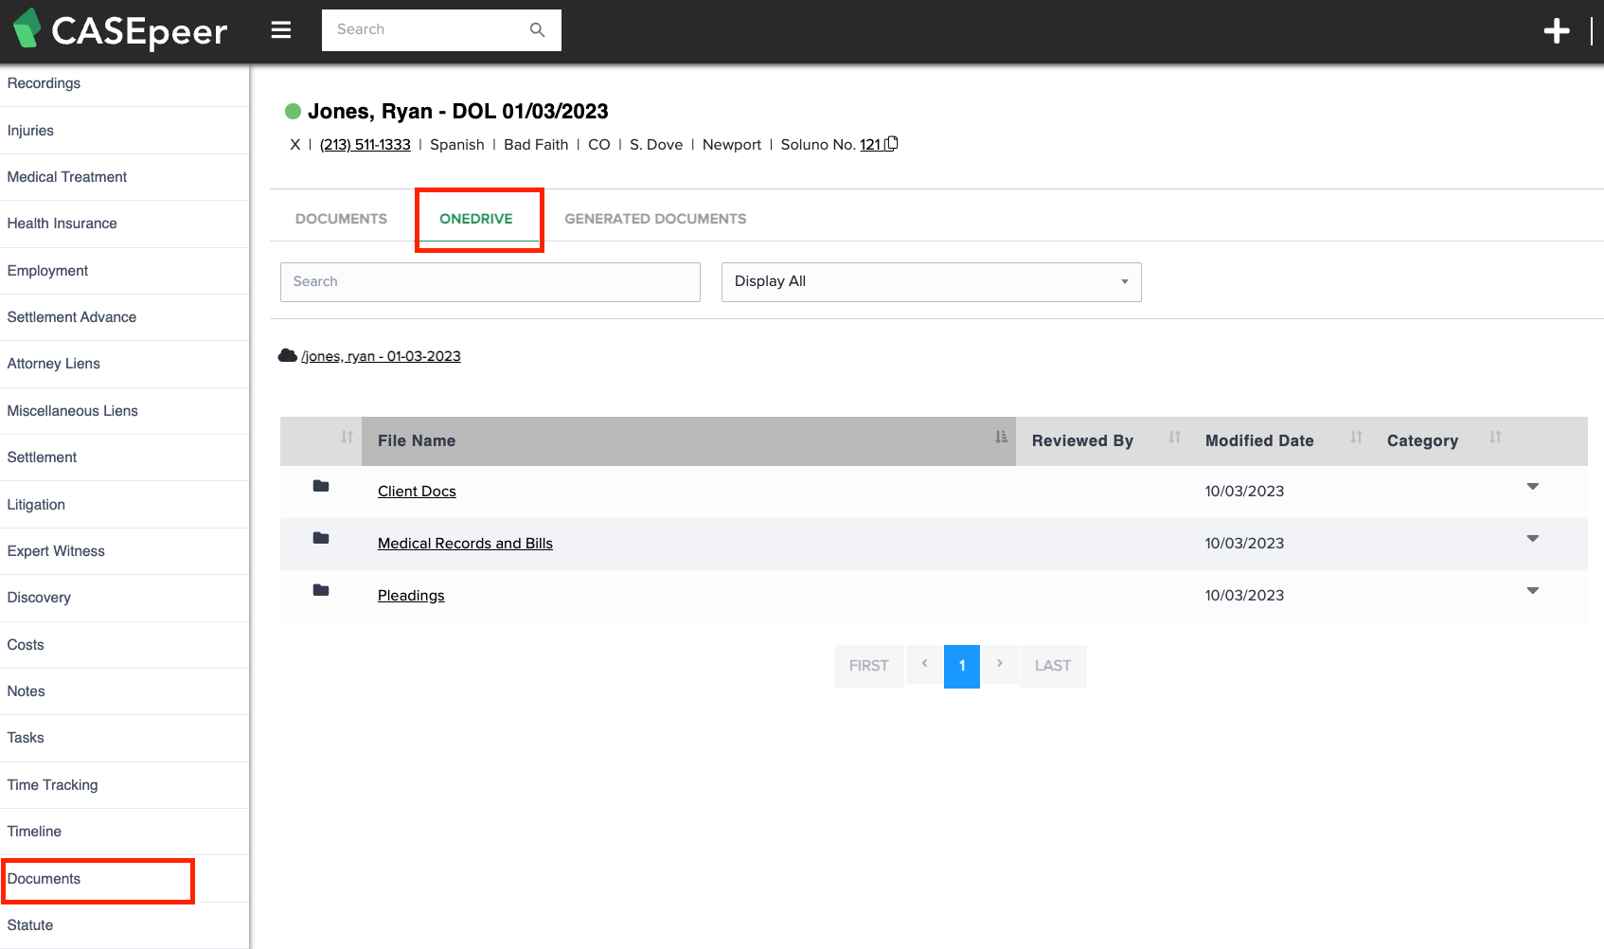The image size is (1604, 949).
Task: Open the Pleadings folder link
Action: [411, 596]
